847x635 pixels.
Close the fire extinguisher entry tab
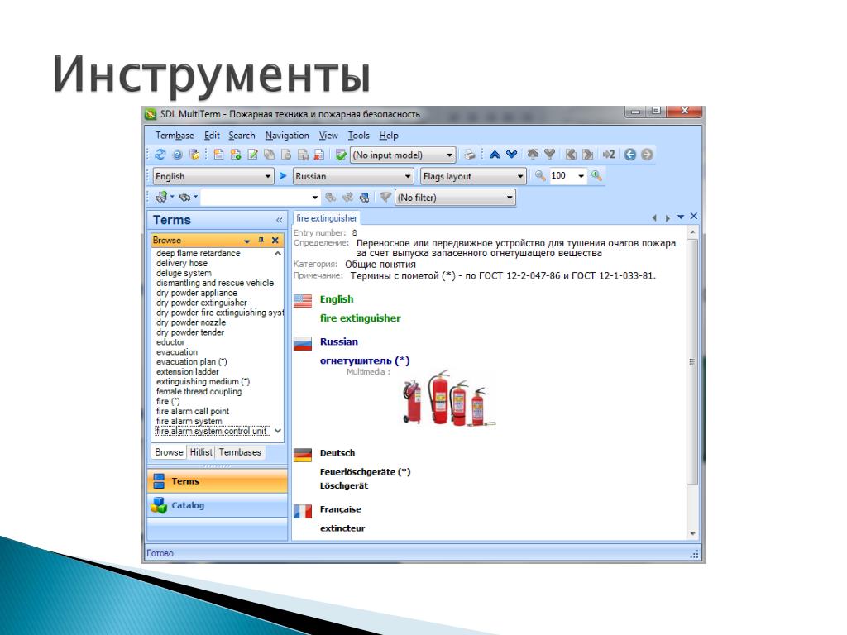click(x=694, y=216)
